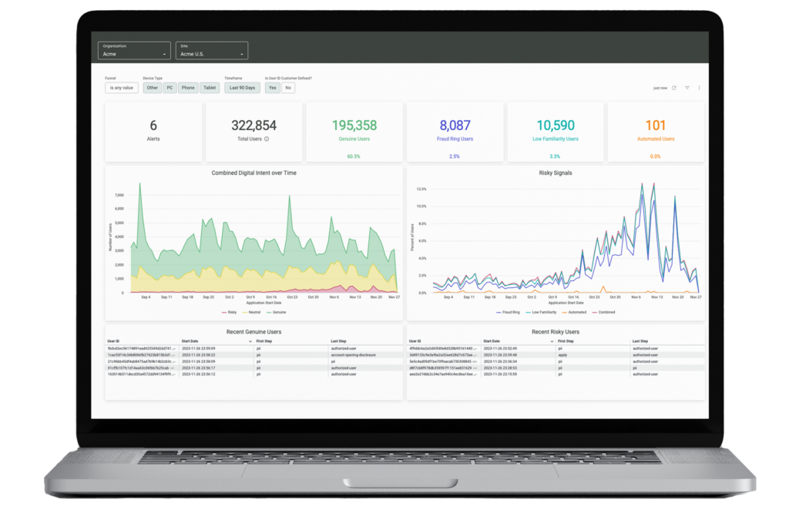Toggle the Tablet device type filter
The width and height of the screenshot is (789, 509).
tap(210, 88)
